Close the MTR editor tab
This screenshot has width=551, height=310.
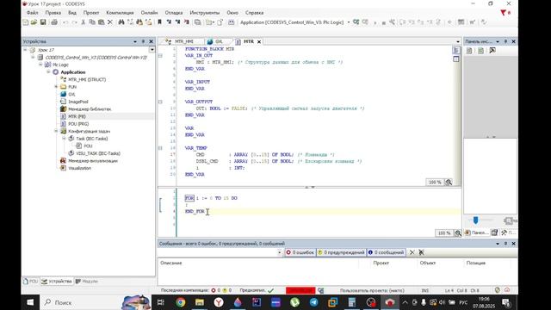[259, 41]
